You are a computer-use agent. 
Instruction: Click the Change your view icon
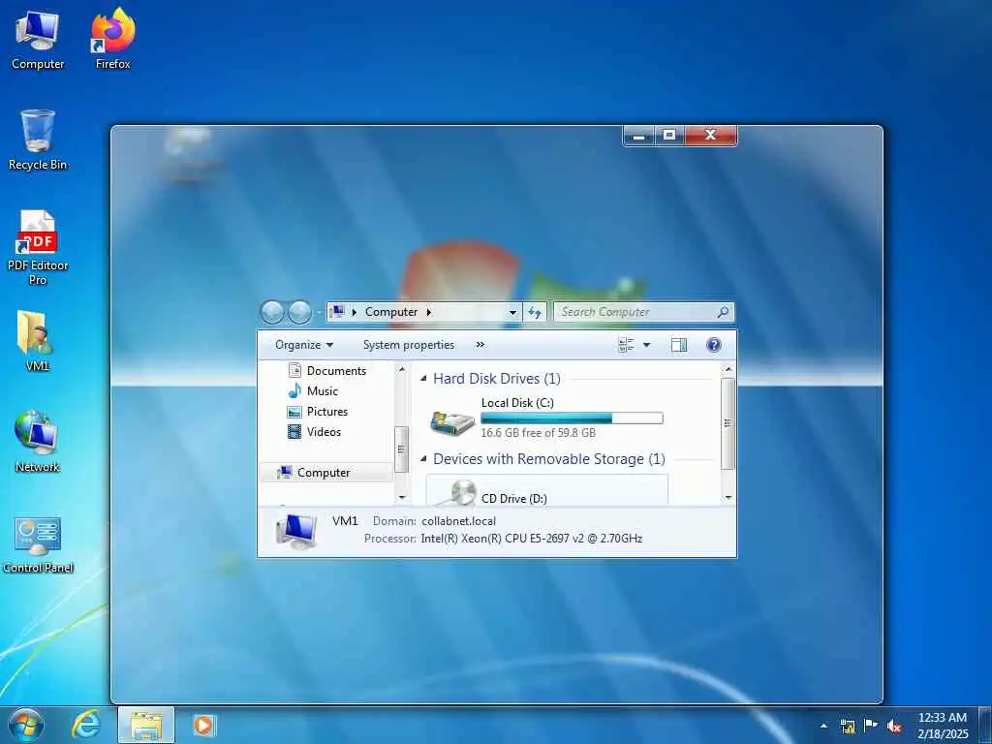[x=626, y=345]
